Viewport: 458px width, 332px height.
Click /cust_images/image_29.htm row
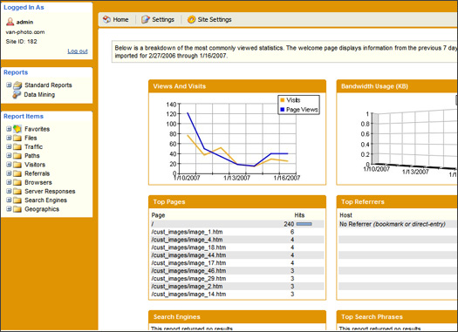pyautogui.click(x=237, y=279)
